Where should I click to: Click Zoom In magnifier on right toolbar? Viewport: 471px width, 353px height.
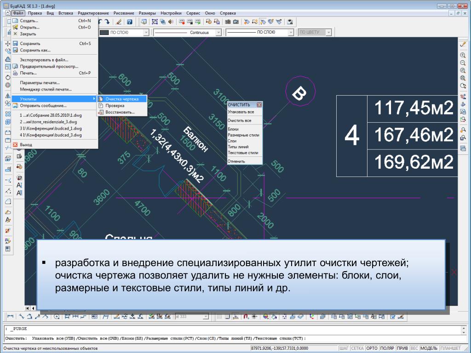pos(463,55)
